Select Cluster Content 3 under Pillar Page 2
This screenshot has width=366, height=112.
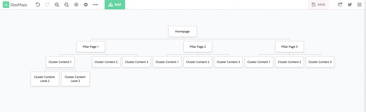[x=228, y=62]
